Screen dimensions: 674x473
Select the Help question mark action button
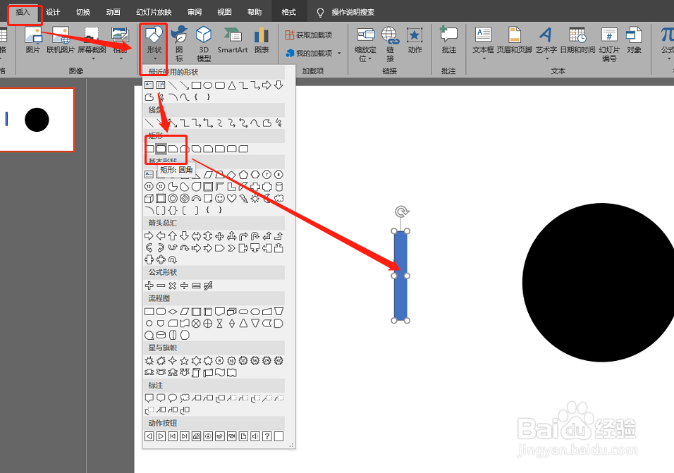coord(267,436)
